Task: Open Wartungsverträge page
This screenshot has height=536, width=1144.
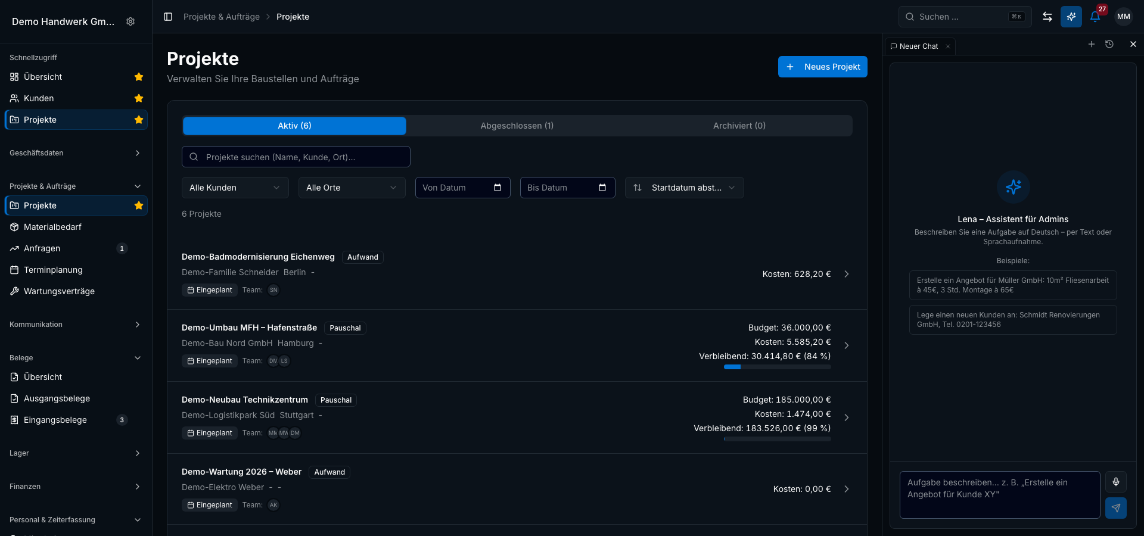Action: (76, 291)
